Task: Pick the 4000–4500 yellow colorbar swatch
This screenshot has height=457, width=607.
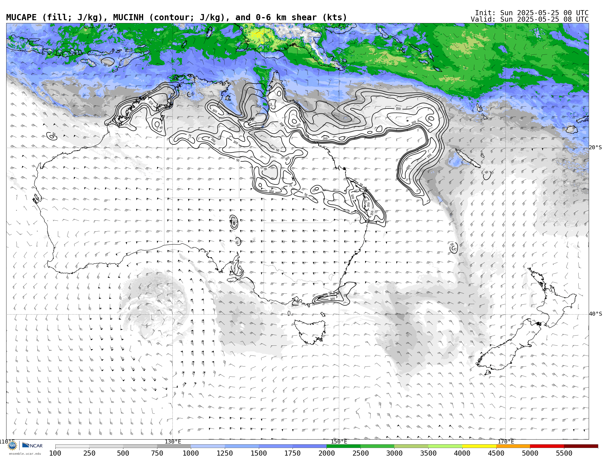Action: click(x=479, y=446)
